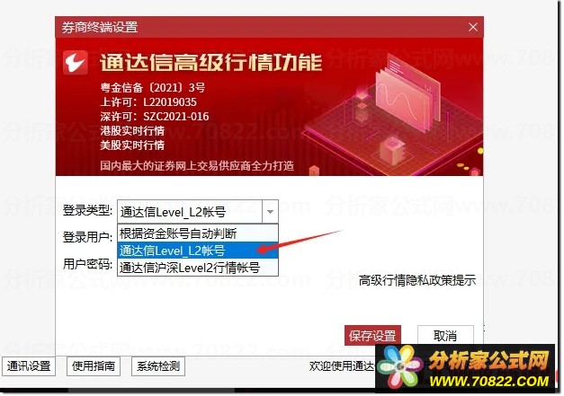
Task: Choose 通达信Level_L2帐号 in the list
Action: (x=198, y=251)
